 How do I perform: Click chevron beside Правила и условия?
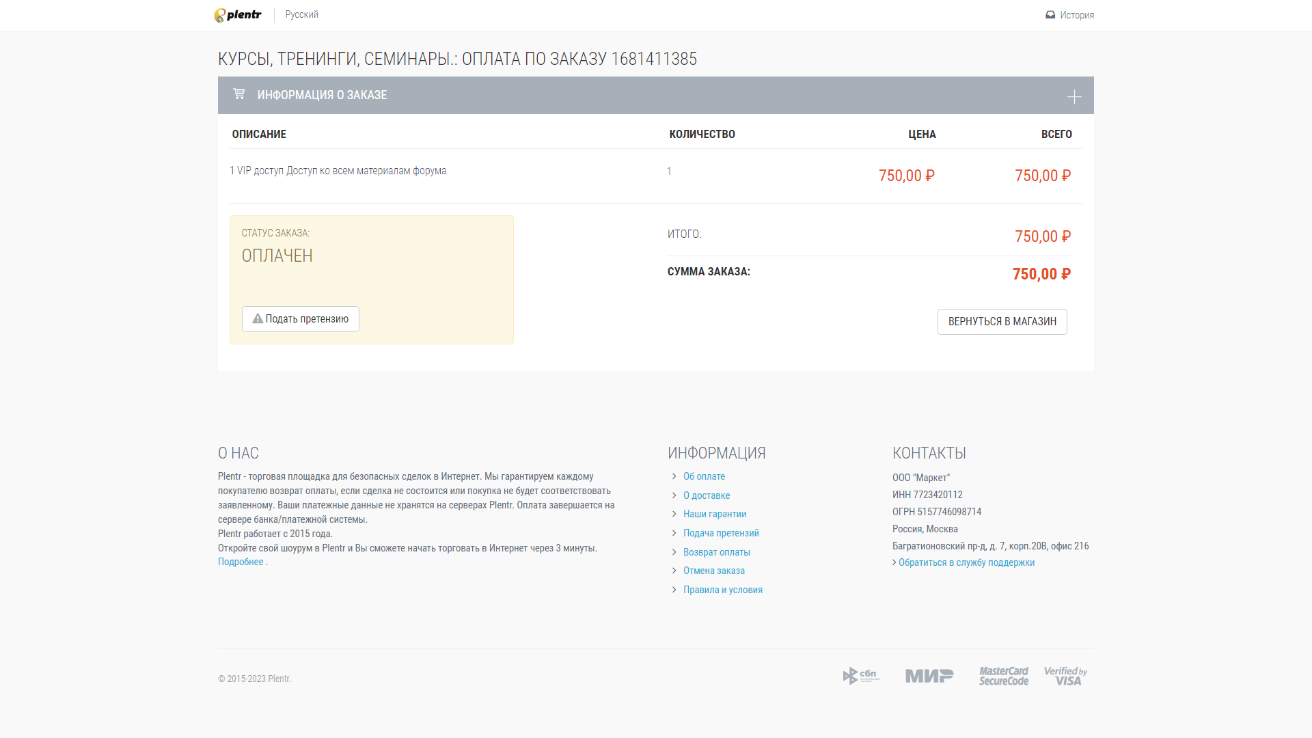tap(674, 590)
